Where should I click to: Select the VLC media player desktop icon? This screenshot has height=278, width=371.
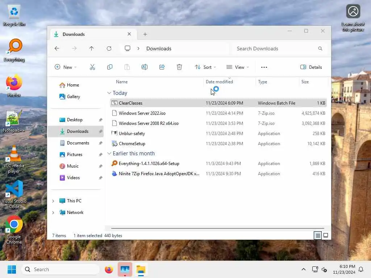coord(14,159)
